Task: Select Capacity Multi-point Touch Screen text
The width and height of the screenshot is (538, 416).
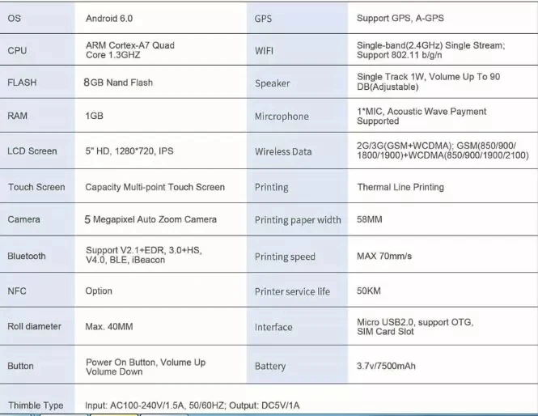Action: tap(155, 187)
